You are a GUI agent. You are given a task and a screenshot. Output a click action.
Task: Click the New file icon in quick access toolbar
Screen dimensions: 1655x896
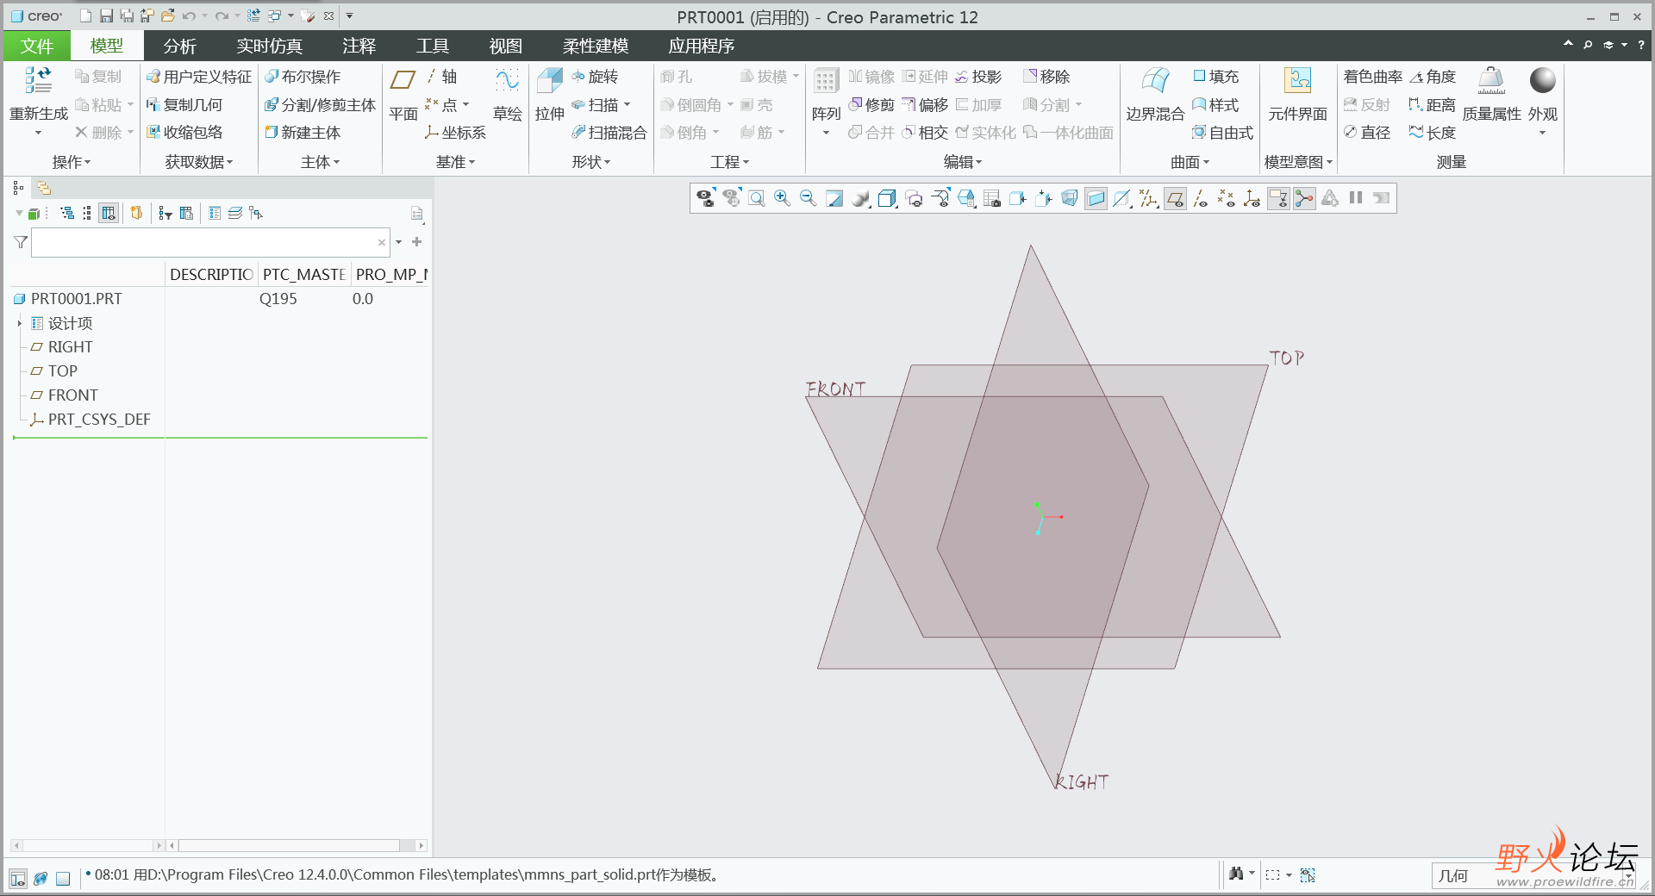(85, 16)
